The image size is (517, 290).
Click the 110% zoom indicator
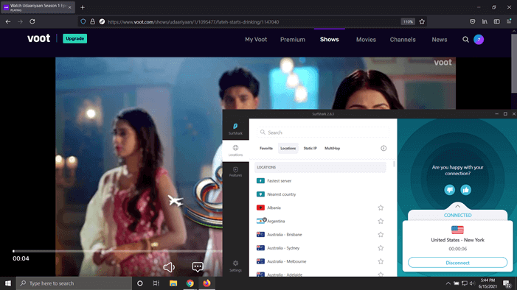(x=408, y=22)
